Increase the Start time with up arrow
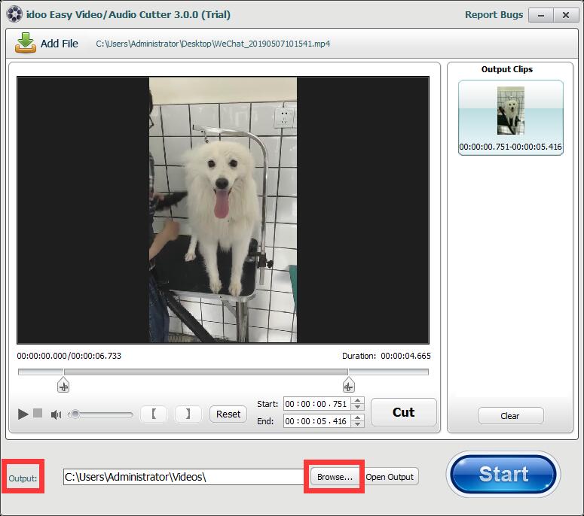This screenshot has width=584, height=516. click(x=357, y=400)
